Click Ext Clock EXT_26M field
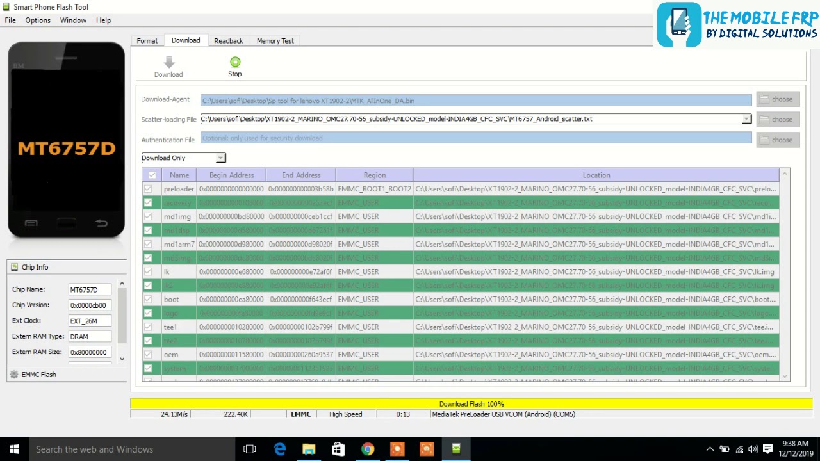This screenshot has height=461, width=820. click(90, 321)
